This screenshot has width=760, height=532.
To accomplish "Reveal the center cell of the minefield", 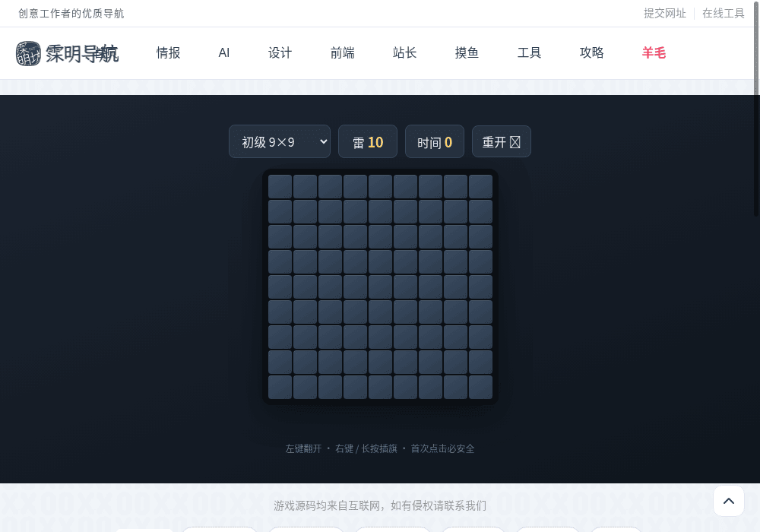I will pyautogui.click(x=381, y=287).
